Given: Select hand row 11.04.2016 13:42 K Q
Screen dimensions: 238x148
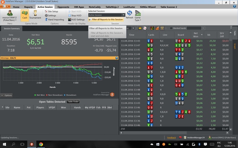Looking at the screenshot, I should coord(174,81).
